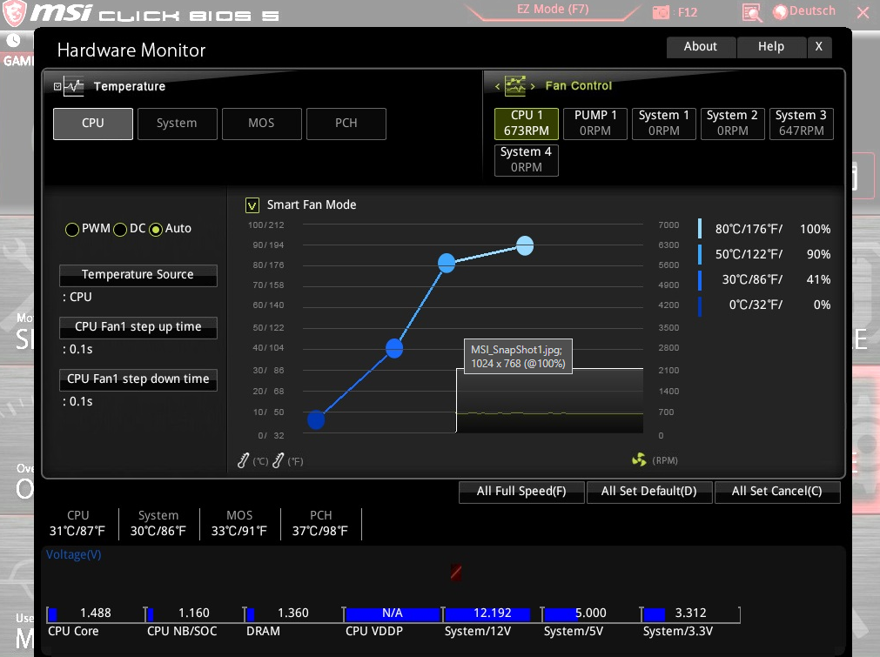Screen dimensions: 880x657
Task: Click the F12 screenshot camera icon
Action: pyautogui.click(x=662, y=12)
